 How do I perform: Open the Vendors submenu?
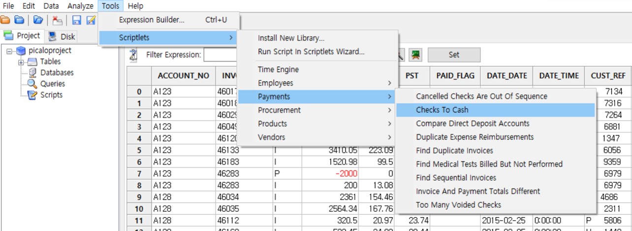[x=317, y=137]
